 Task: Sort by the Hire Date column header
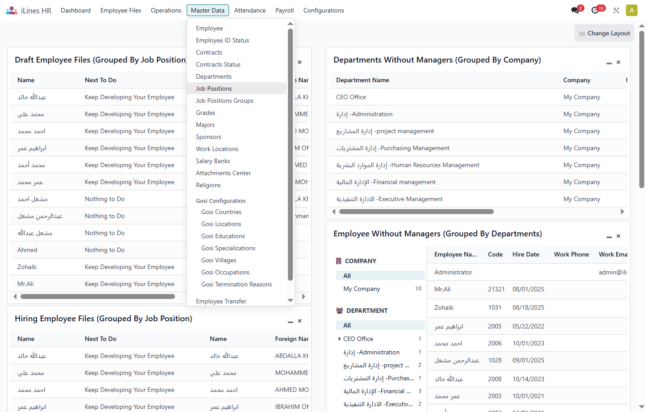[525, 254]
